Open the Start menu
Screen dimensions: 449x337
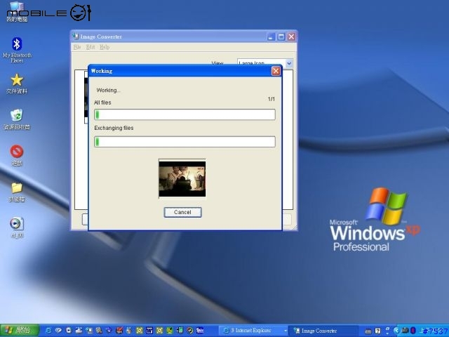coord(20,330)
